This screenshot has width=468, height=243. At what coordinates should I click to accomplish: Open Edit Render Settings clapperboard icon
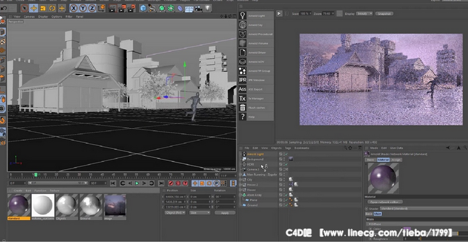[131, 8]
